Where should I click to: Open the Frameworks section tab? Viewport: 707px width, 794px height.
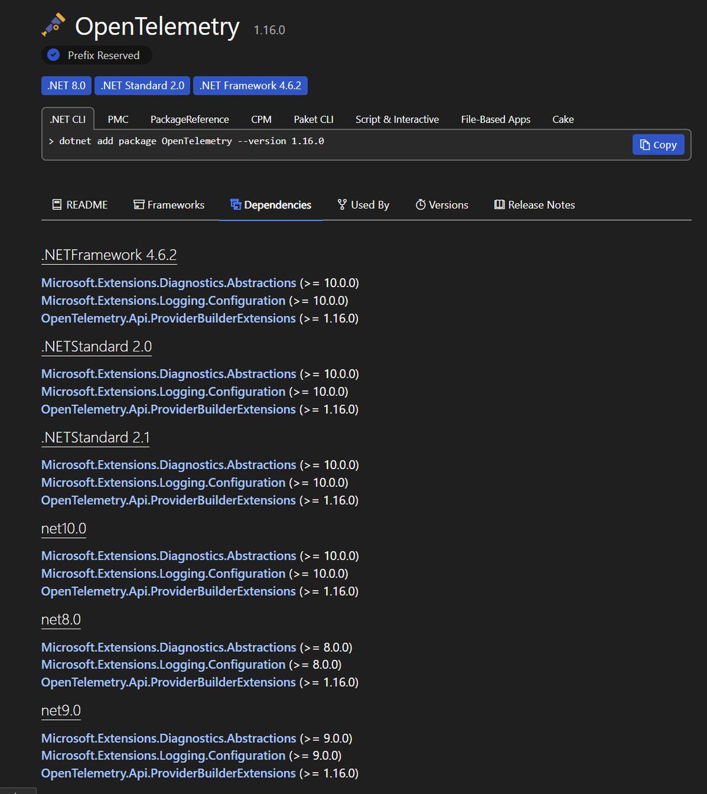pyautogui.click(x=169, y=204)
